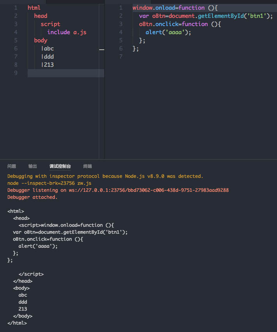Image resolution: width=277 pixels, height=332 pixels.
Task: Switch to the 问题 panel tab
Action: click(x=12, y=166)
